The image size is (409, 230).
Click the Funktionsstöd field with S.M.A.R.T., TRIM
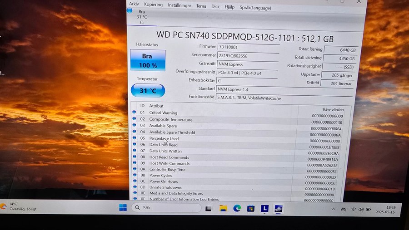[x=284, y=98]
